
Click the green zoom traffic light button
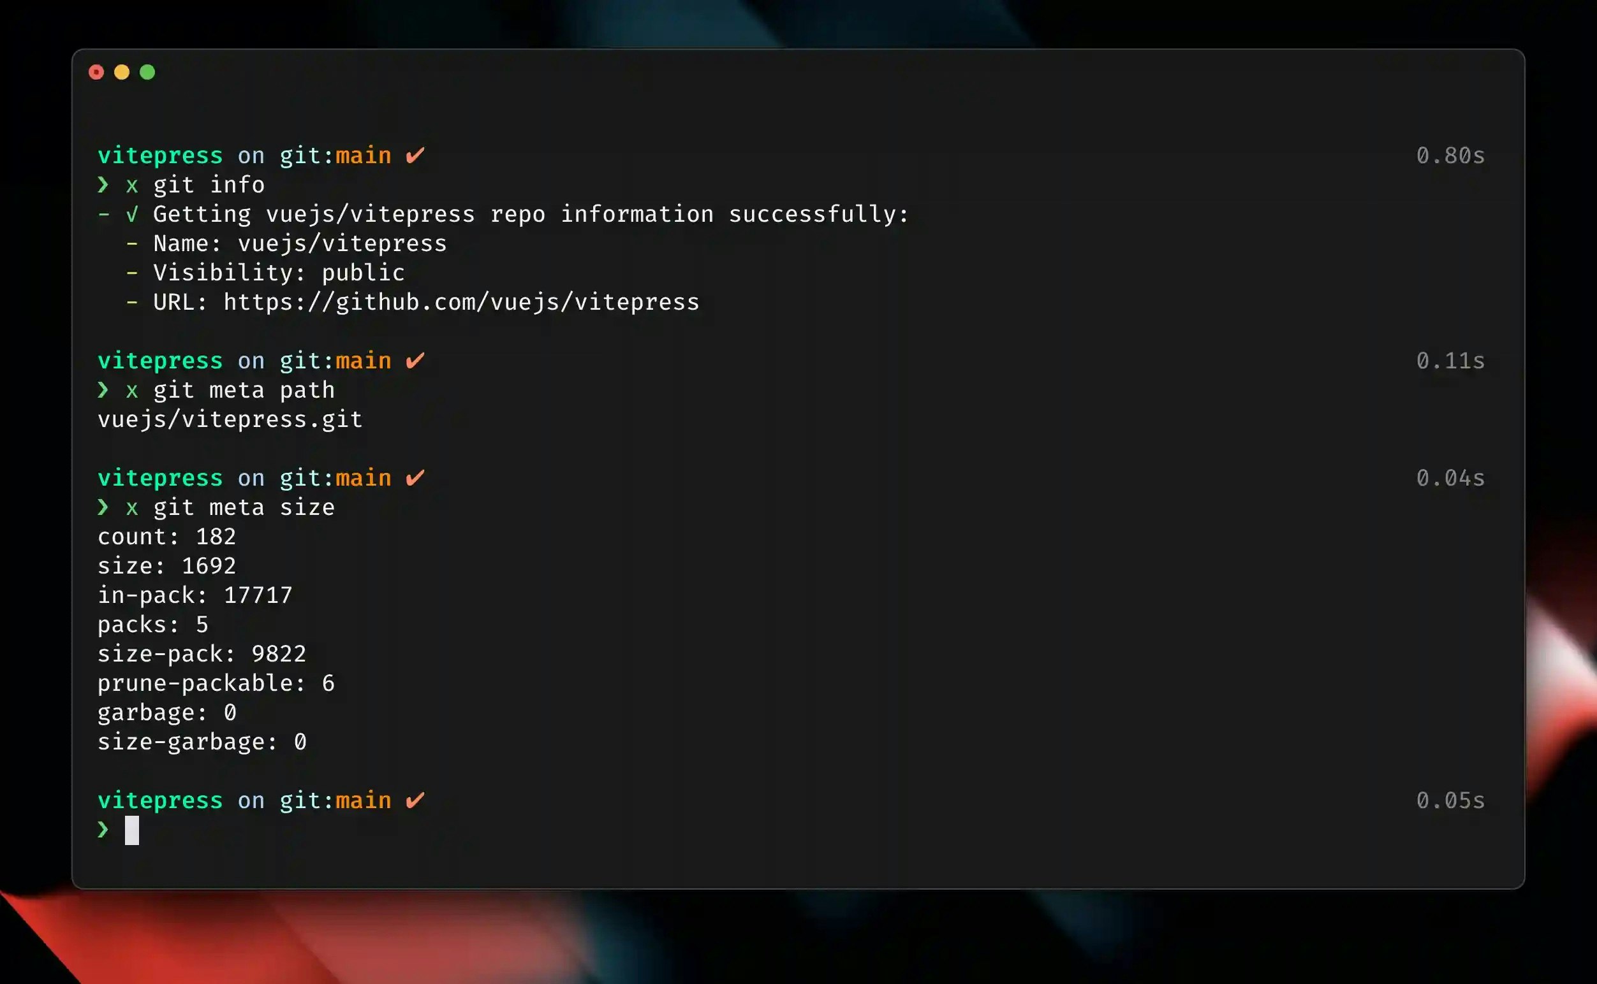click(148, 72)
